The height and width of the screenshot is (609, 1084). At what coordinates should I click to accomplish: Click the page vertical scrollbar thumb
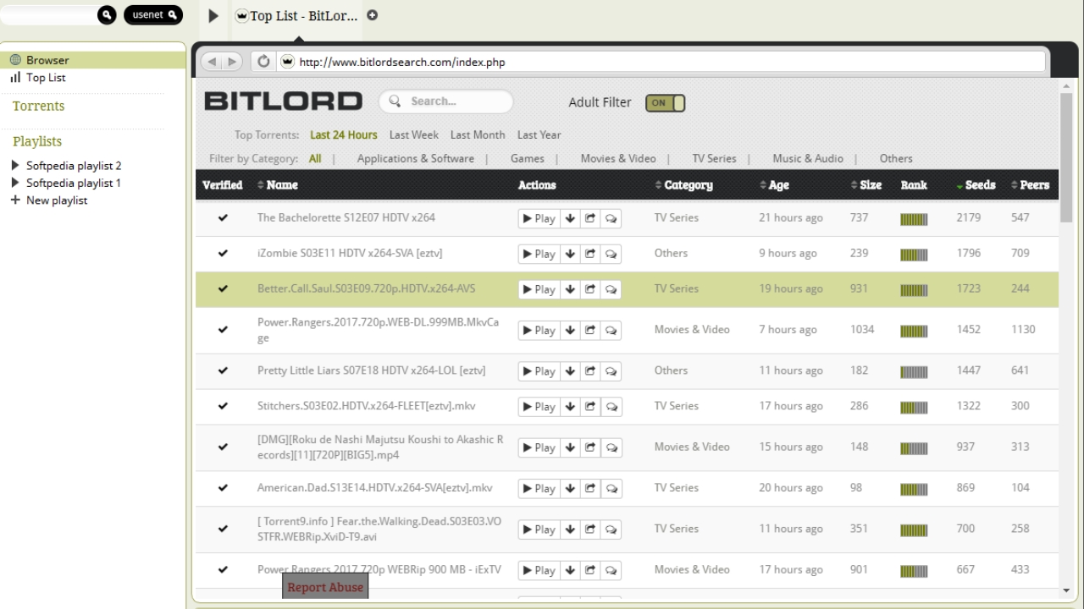tap(1066, 158)
